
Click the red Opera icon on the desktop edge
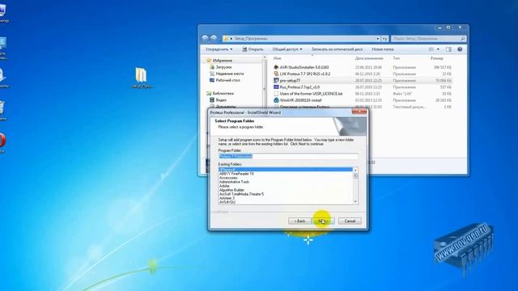pos(2,141)
